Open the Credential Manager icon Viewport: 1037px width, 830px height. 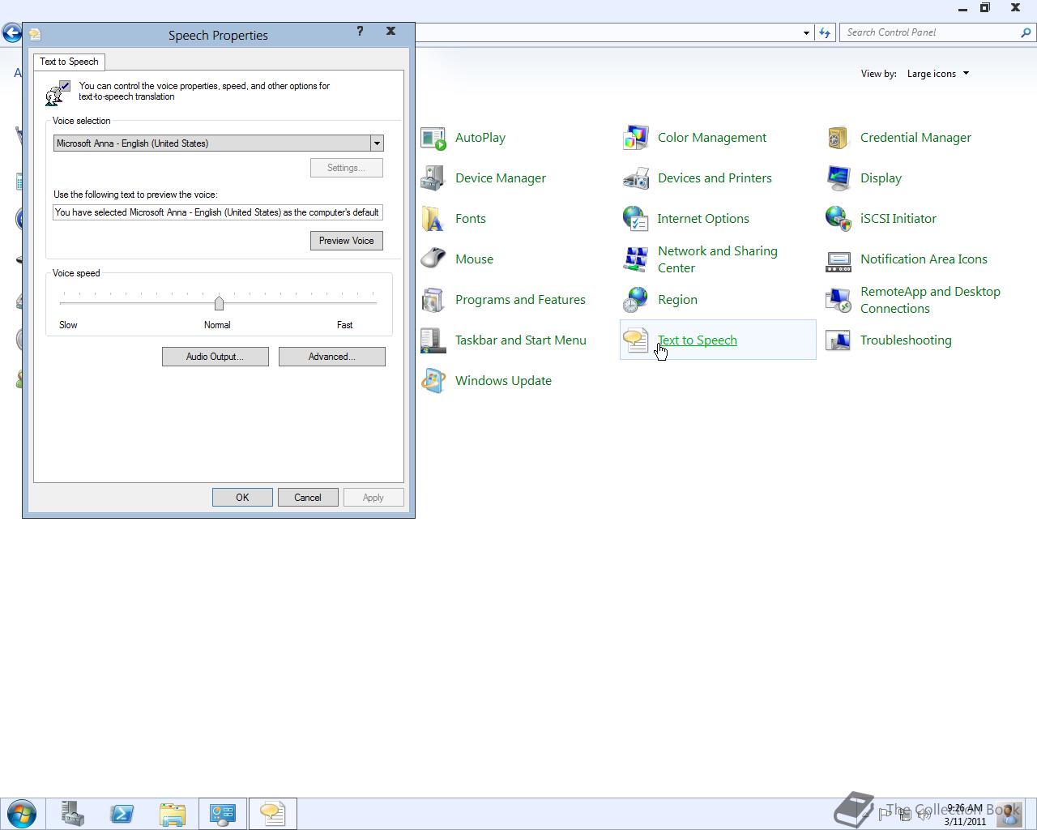tap(839, 138)
